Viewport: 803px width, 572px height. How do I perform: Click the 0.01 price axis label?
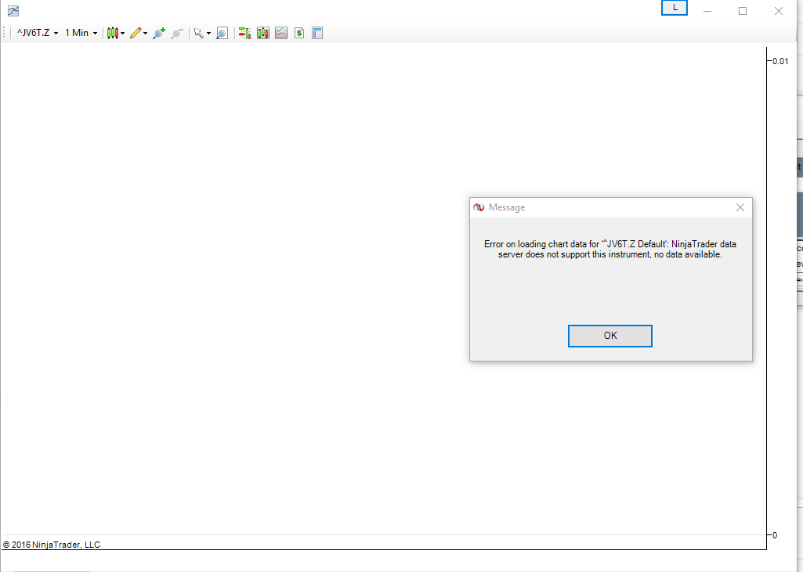point(780,61)
